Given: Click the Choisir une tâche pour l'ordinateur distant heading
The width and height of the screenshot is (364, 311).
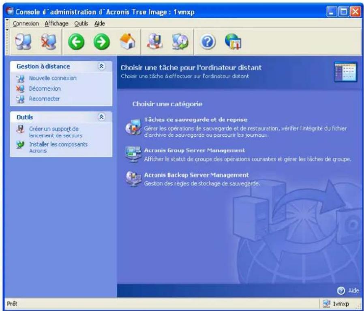Looking at the screenshot, I should pyautogui.click(x=191, y=68).
